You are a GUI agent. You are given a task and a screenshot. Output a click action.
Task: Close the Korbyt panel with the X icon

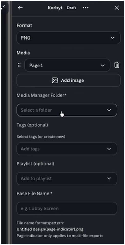[117, 8]
